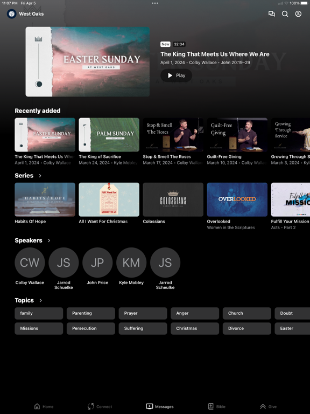Filter by Church topic
The height and width of the screenshot is (414, 310).
[x=246, y=313]
